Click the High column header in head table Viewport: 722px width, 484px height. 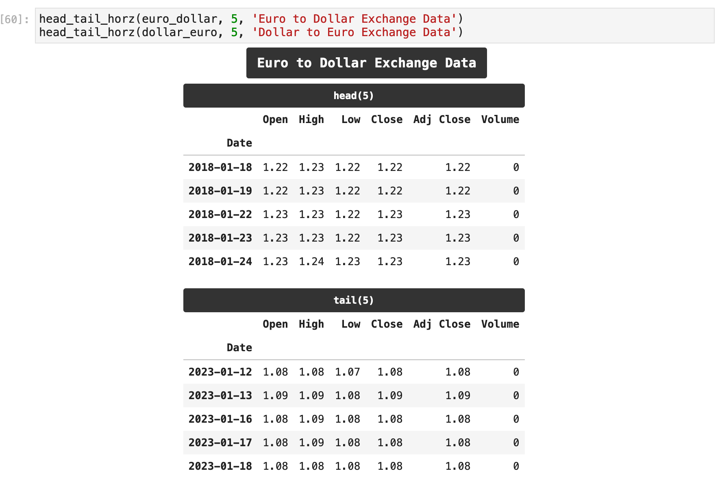(311, 119)
